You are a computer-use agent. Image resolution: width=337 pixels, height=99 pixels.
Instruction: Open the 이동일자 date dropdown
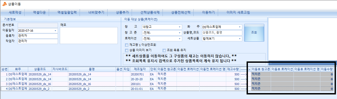coord(55,31)
